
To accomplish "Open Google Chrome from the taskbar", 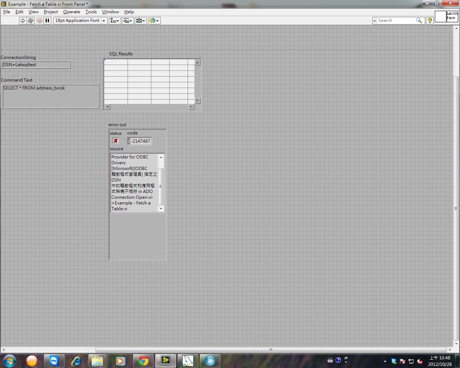I will [143, 360].
